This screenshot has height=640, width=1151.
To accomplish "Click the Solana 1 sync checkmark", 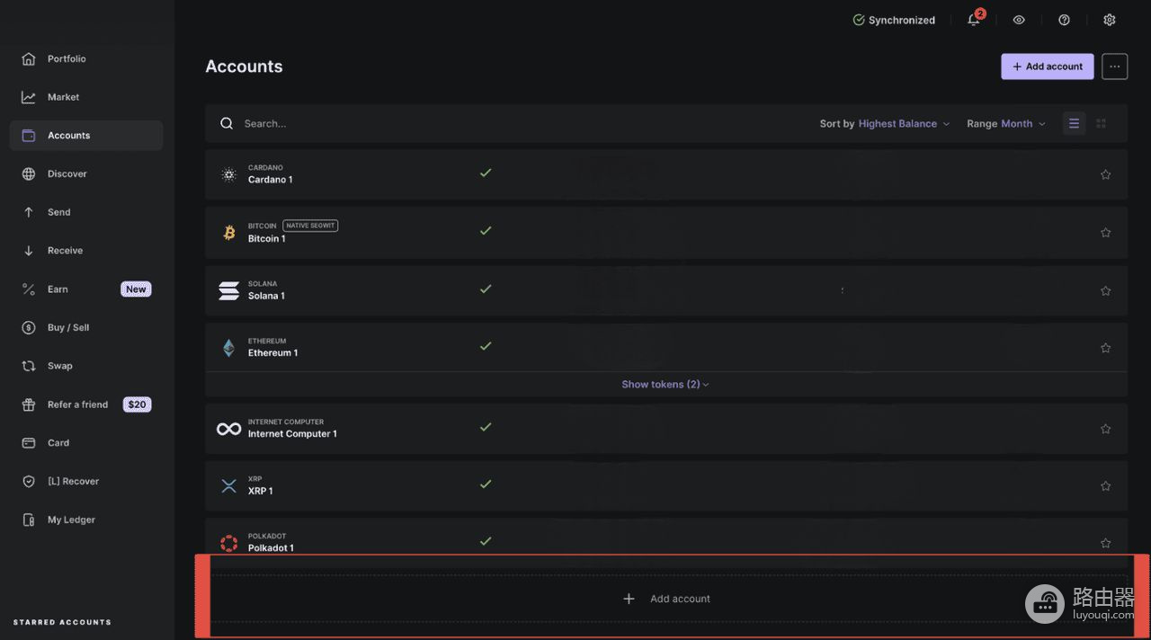I will (486, 289).
